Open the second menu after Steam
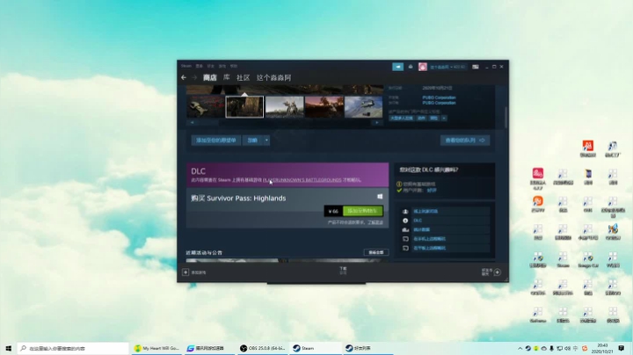 pos(199,66)
